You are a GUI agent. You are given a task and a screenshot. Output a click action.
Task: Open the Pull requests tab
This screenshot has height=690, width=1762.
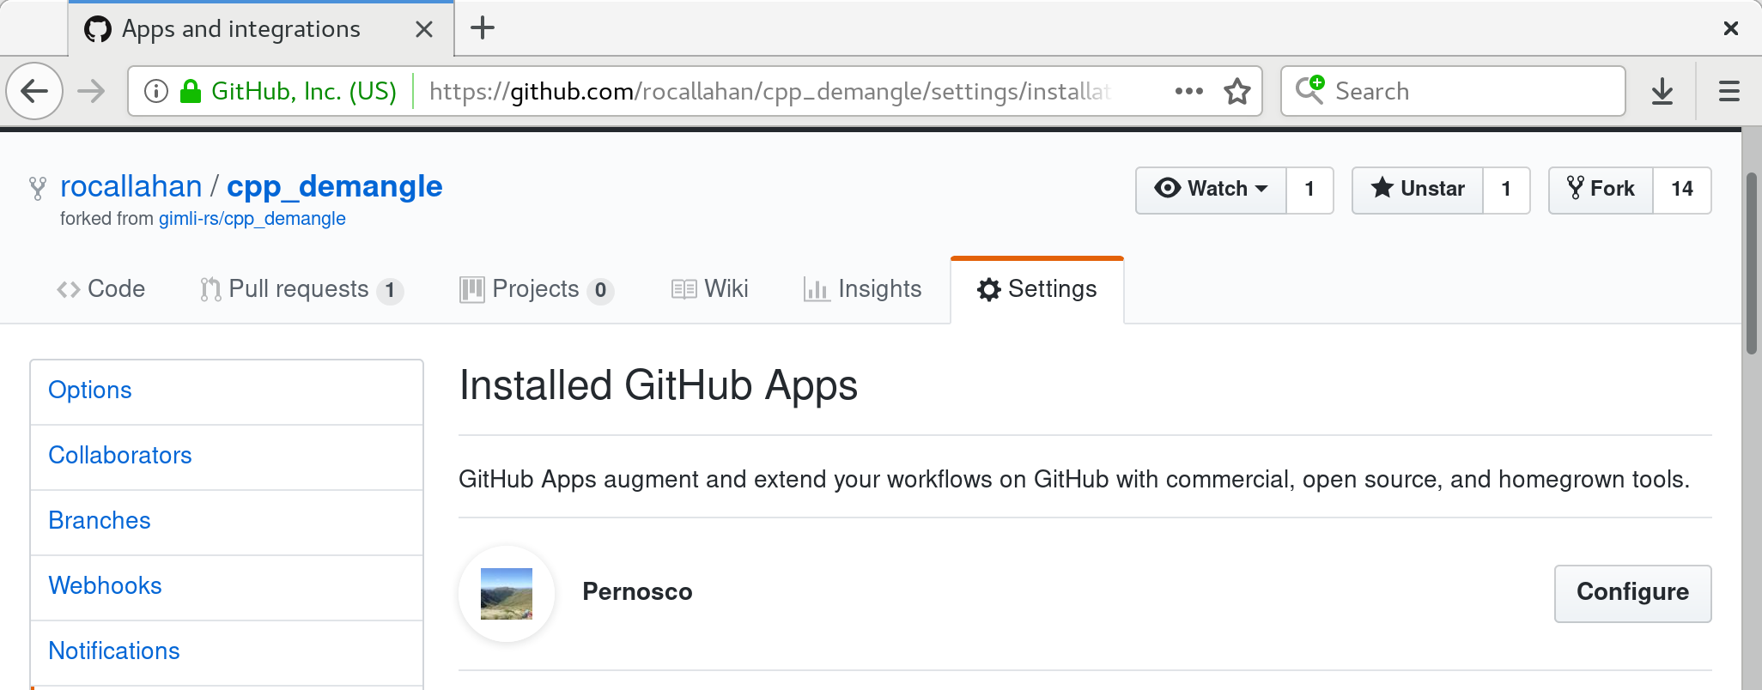[x=301, y=289]
